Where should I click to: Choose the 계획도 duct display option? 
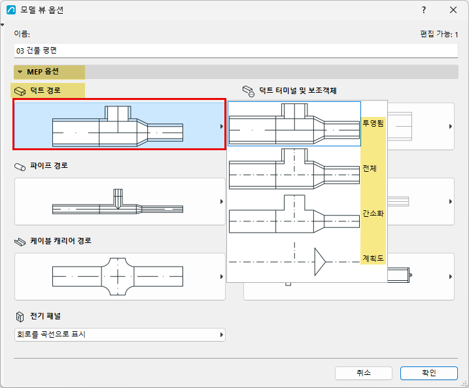[307, 259]
